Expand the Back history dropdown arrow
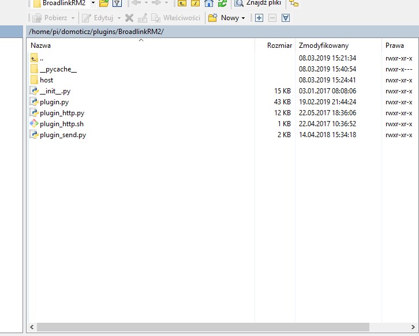The image size is (419, 336). [146, 3]
